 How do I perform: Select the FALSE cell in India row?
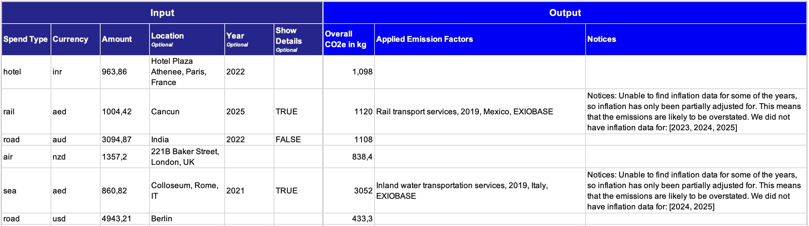[298, 140]
